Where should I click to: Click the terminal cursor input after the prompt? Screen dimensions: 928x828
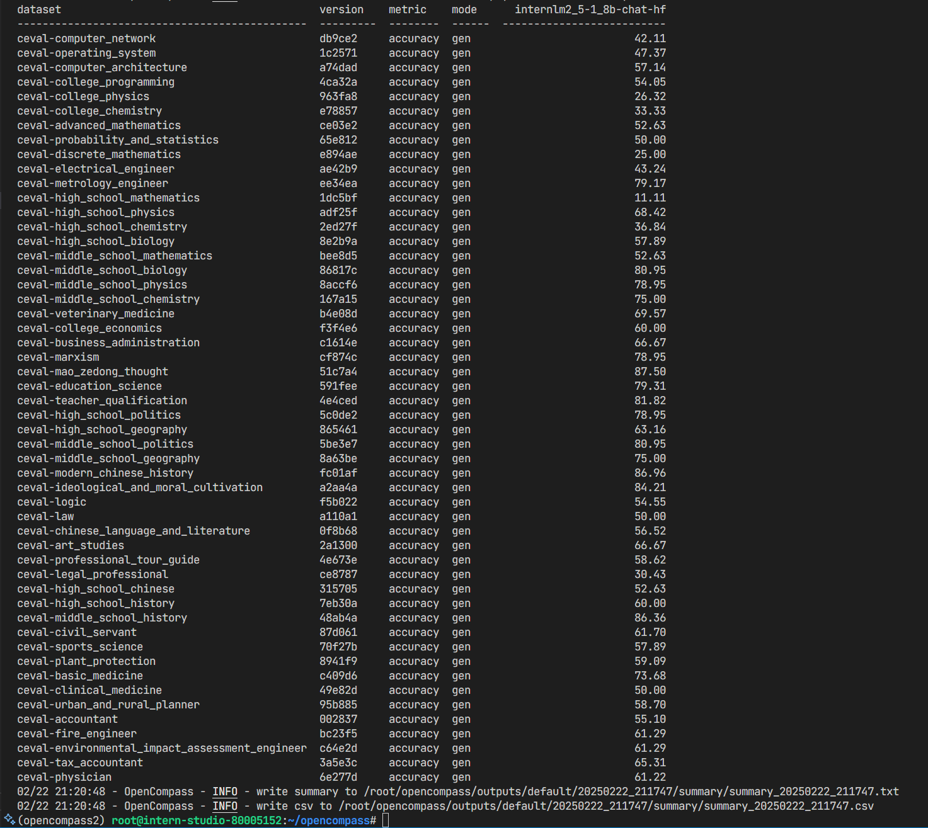(386, 820)
